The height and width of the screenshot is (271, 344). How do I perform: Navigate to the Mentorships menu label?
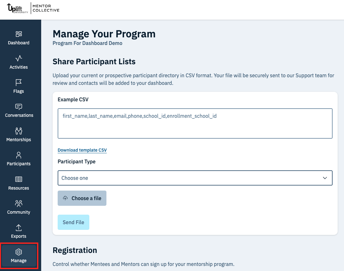[x=19, y=140]
